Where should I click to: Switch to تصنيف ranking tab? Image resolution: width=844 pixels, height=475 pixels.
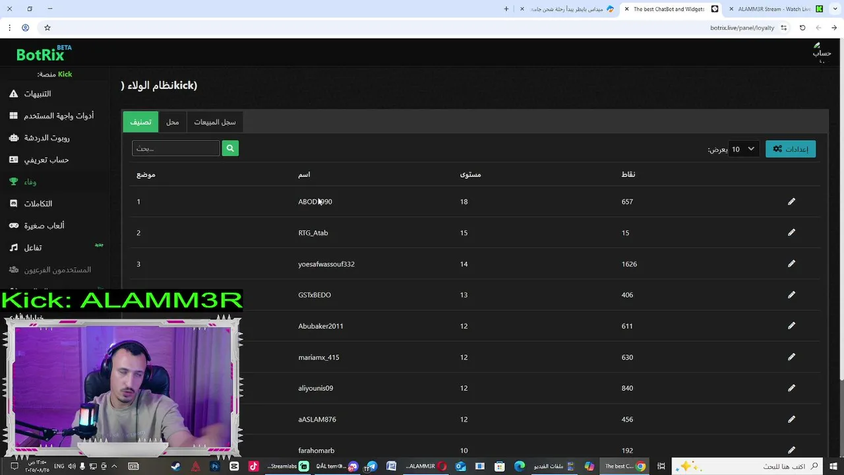point(140,122)
